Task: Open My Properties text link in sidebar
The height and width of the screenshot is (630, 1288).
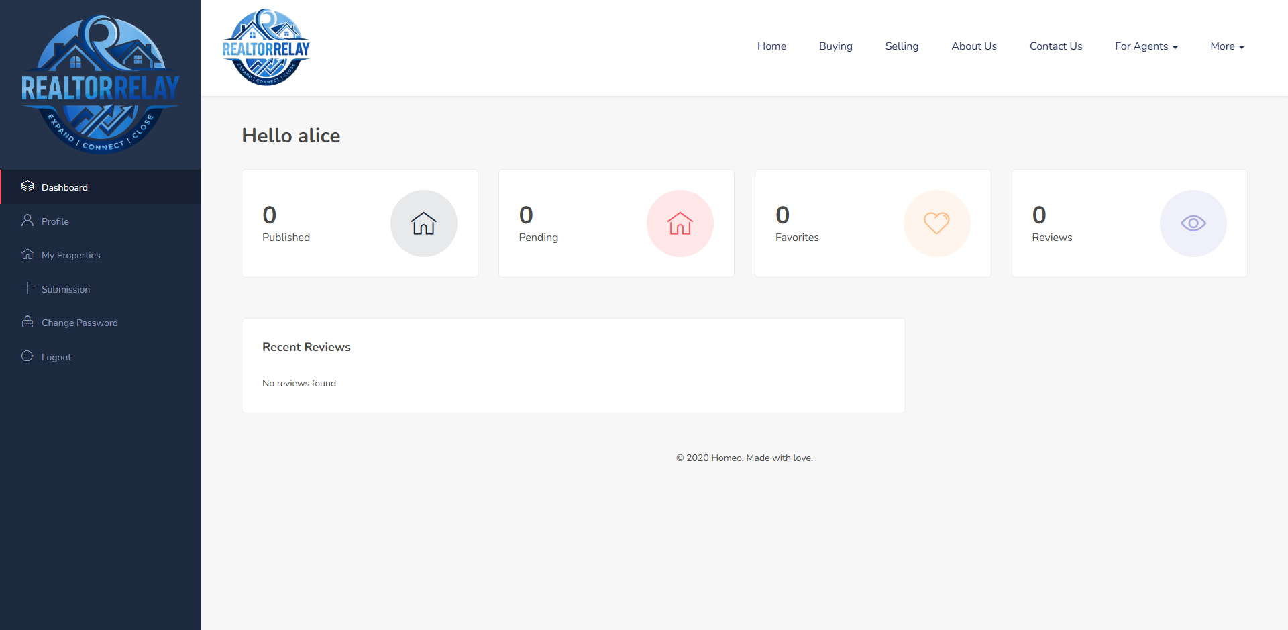Action: (x=70, y=255)
